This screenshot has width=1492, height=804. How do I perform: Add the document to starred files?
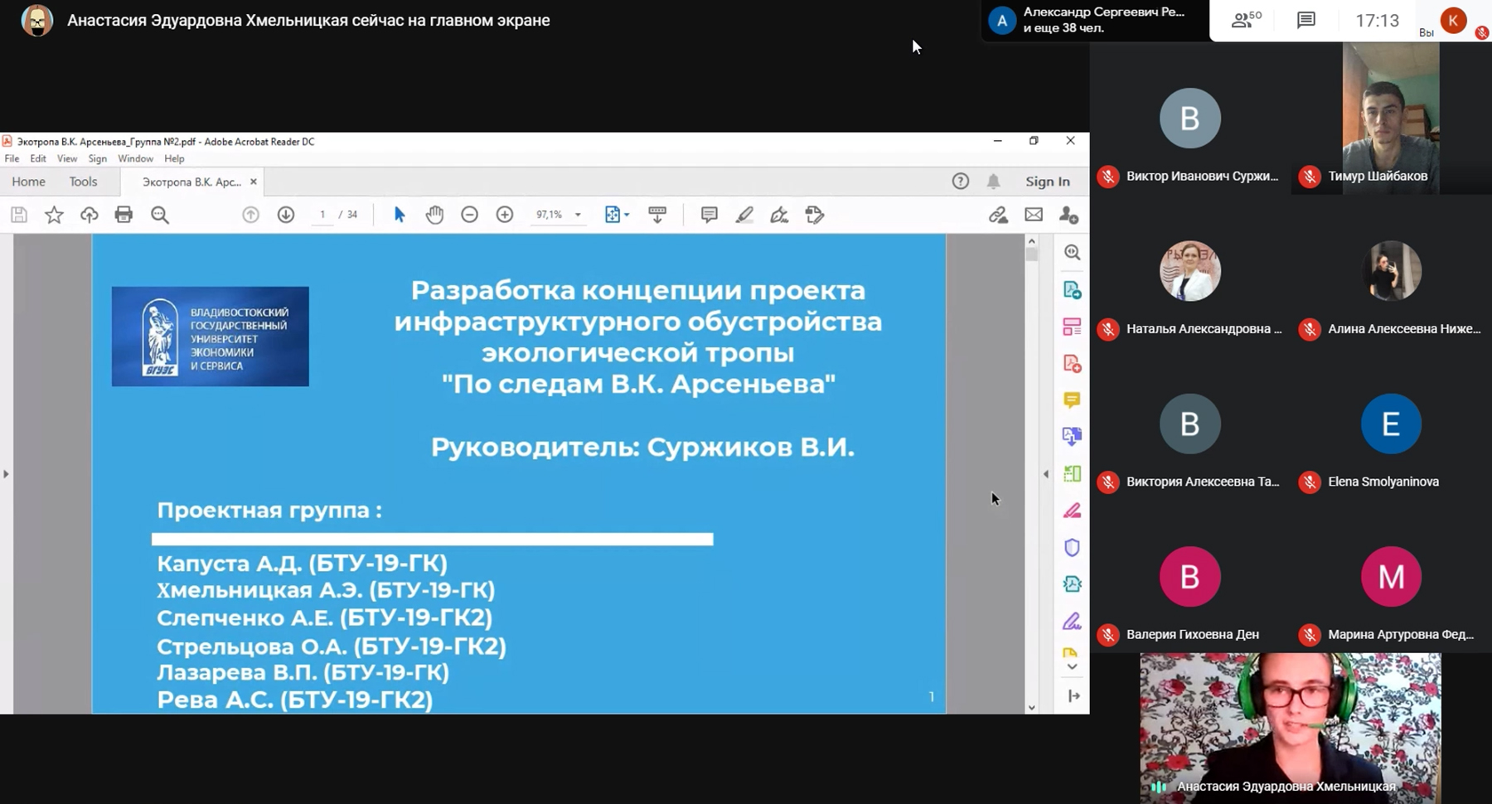click(x=54, y=216)
